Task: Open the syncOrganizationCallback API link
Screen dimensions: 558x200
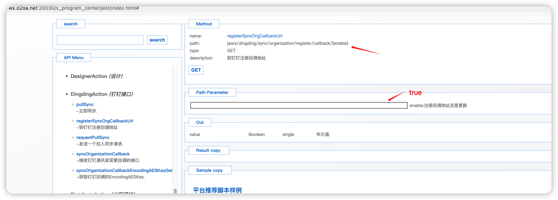Action: click(103, 154)
